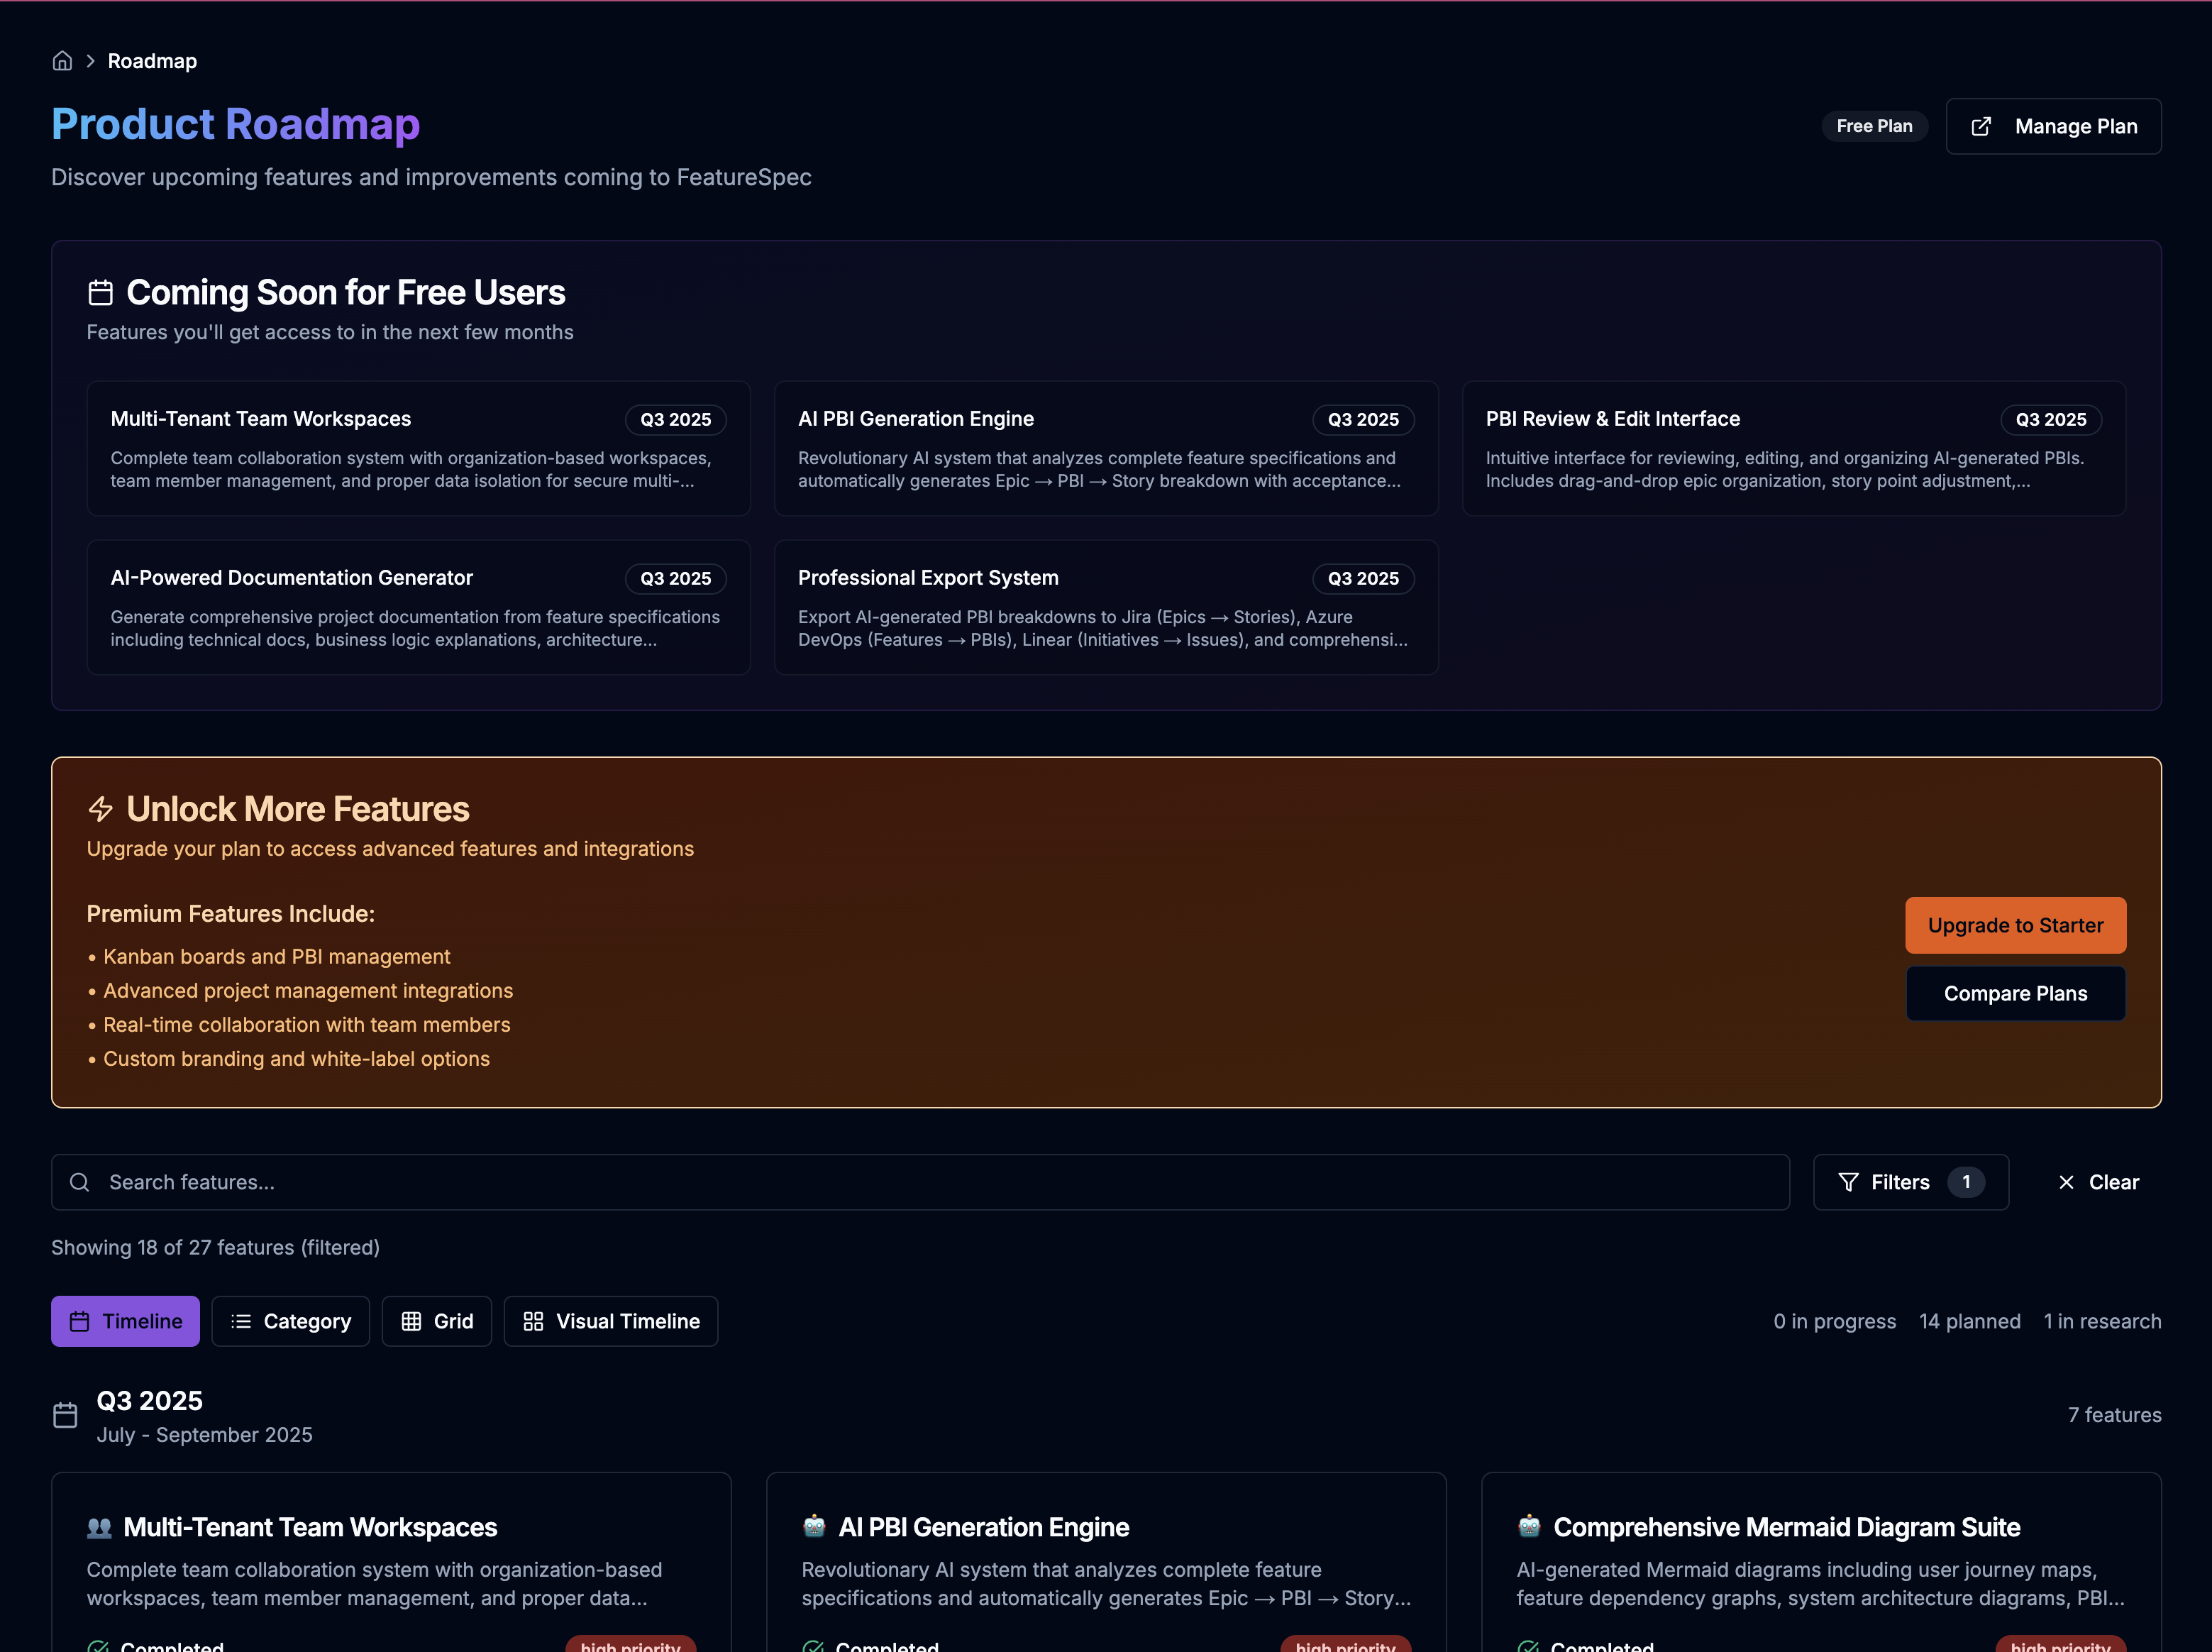
Task: Click the magnifier icon in search bar
Action: point(80,1183)
